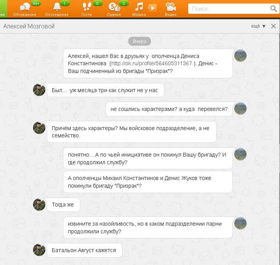Click the message 'Батальон Август кажется'
This screenshot has height=265, width=280.
[84, 250]
